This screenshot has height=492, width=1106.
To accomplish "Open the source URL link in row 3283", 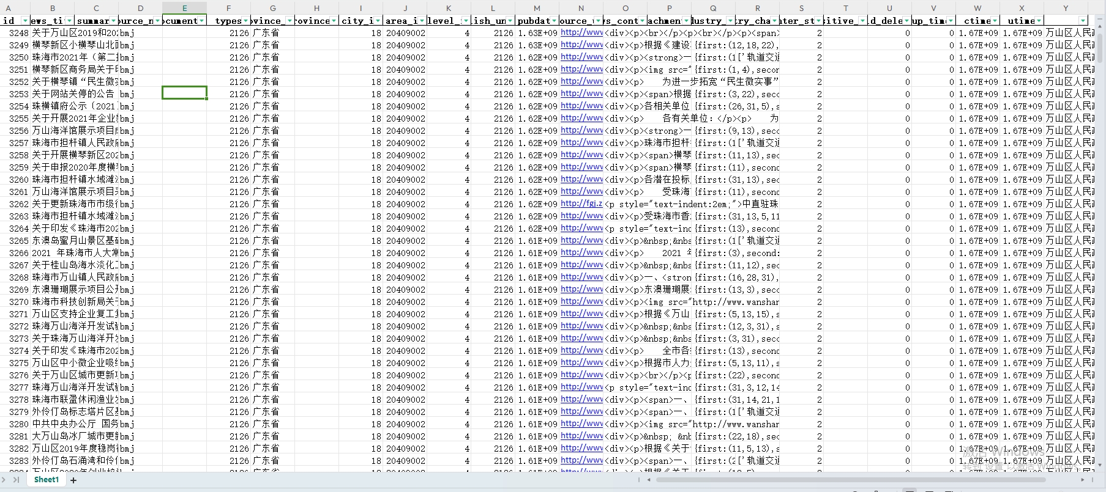I will coord(581,460).
